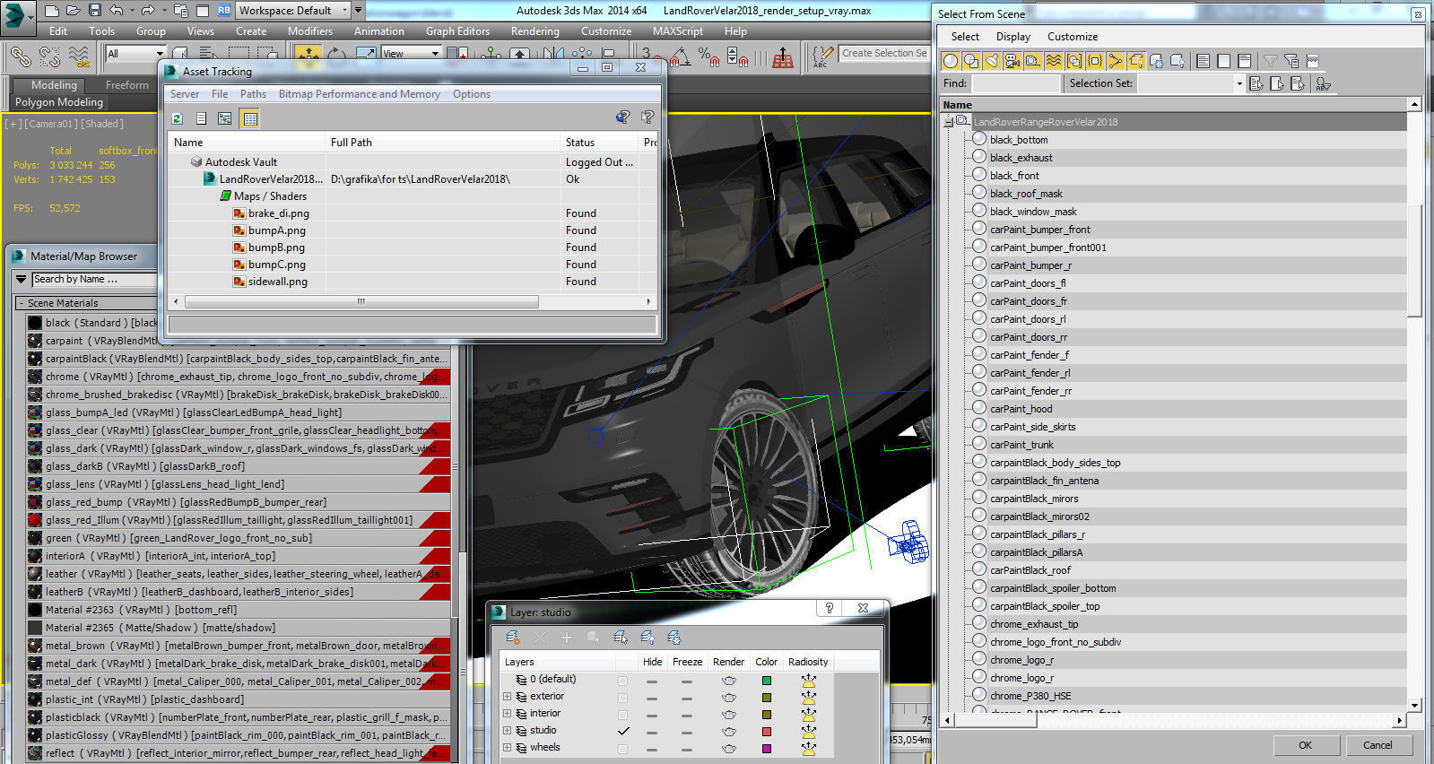The image size is (1434, 764).
Task: Click render teapot icon for exterior layer
Action: click(728, 697)
